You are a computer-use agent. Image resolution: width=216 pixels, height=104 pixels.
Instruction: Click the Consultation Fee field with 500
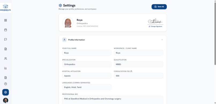click(139, 76)
